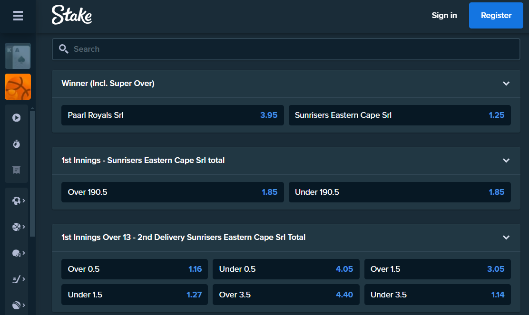Collapse the Sunrisers Eastern Cape total market

coord(506,160)
